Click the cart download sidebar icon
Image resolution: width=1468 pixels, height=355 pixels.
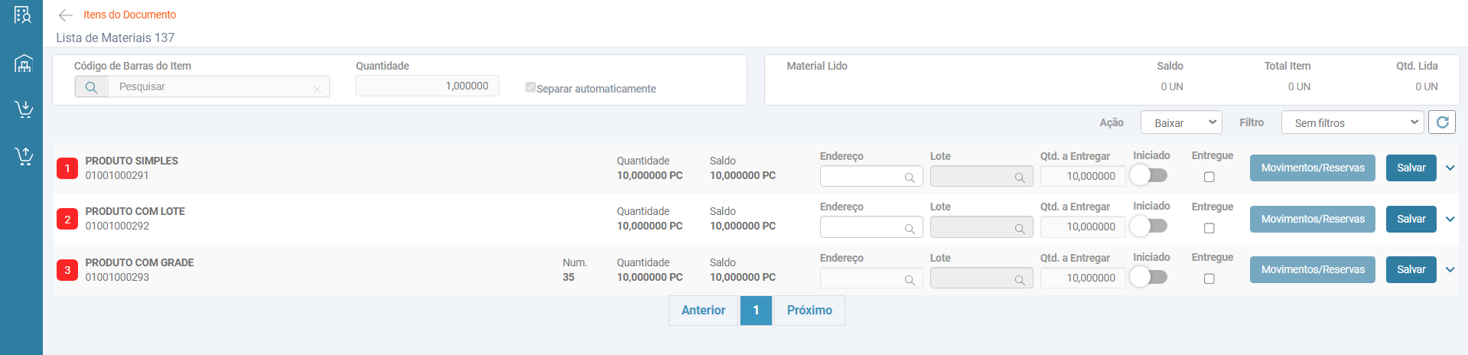pos(24,109)
